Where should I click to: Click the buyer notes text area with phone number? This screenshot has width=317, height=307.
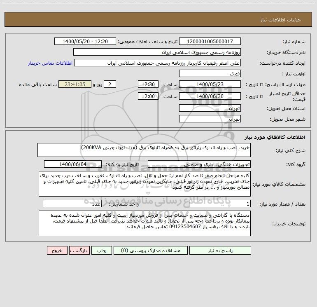pyautogui.click(x=145, y=223)
